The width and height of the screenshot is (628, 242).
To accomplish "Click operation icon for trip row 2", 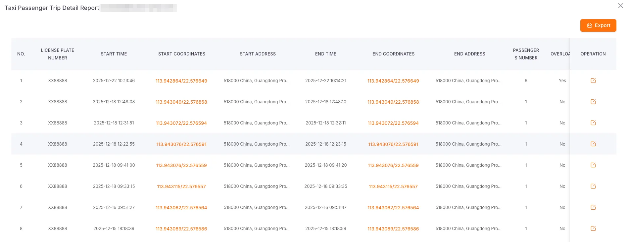I will tap(593, 102).
